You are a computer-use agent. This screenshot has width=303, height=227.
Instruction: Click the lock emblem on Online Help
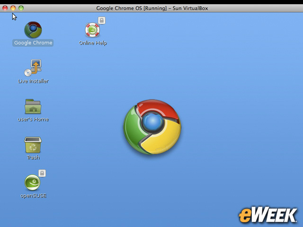tap(102, 20)
